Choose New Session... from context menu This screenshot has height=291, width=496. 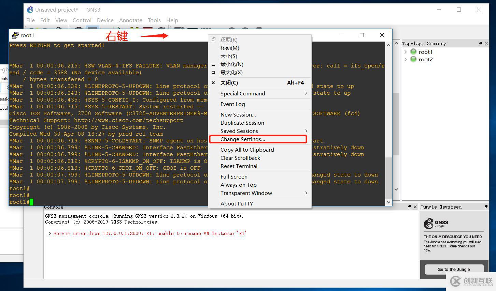click(260, 114)
